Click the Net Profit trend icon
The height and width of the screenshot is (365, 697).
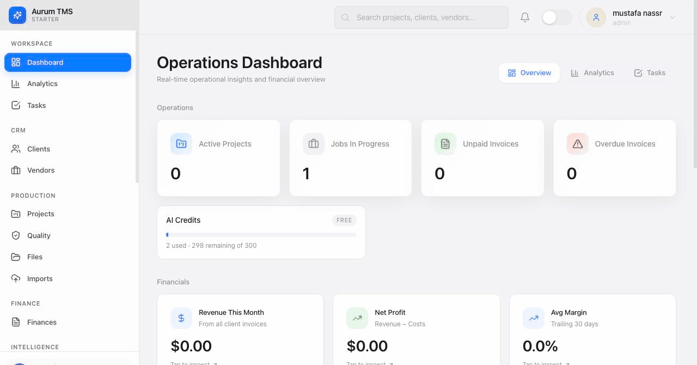click(357, 318)
